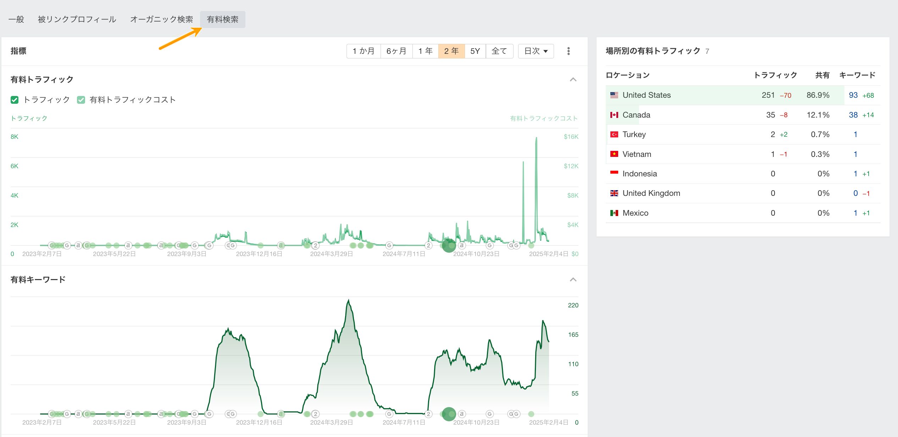The image size is (898, 437).
Task: Toggle the 有料トラフィックコスト checkbox
Action: point(81,100)
